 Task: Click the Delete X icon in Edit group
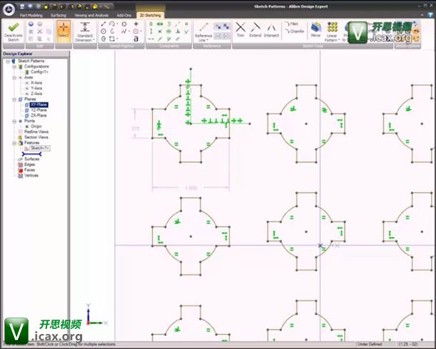tap(40, 31)
